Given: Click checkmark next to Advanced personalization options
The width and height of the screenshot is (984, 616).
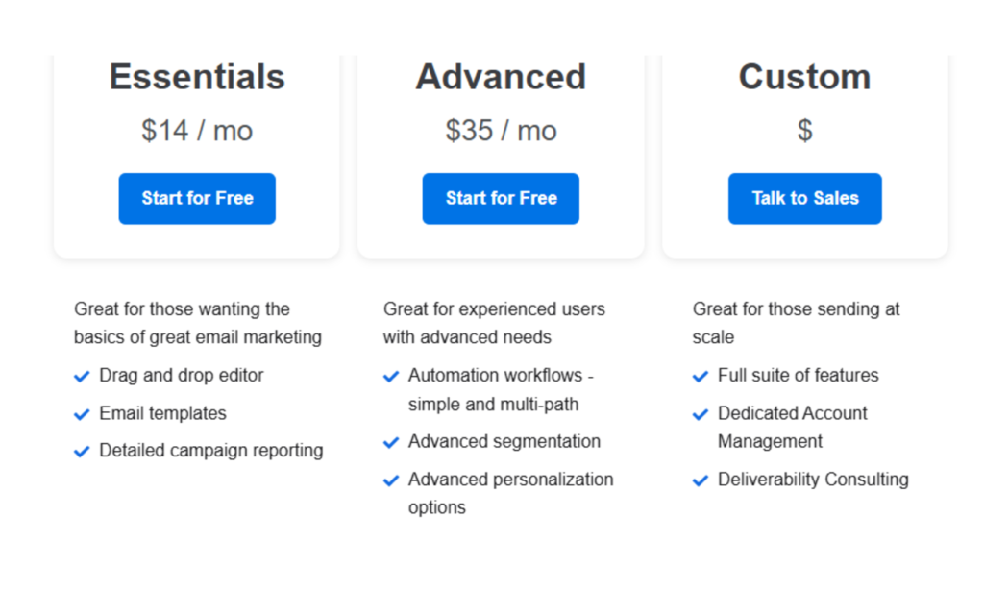Looking at the screenshot, I should 391,480.
